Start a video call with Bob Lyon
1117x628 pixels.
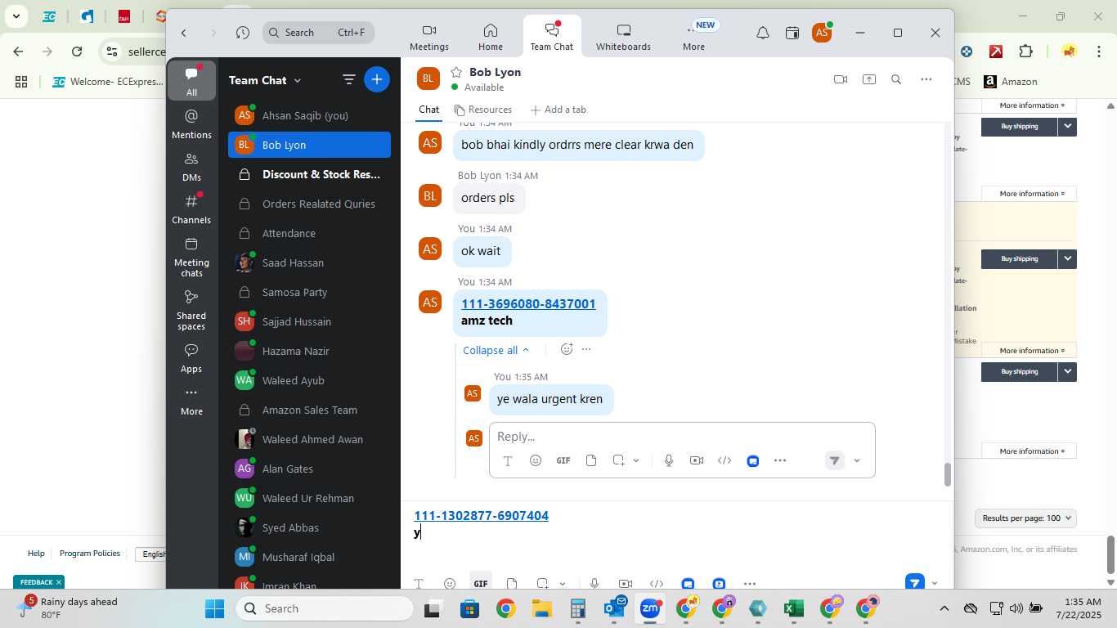pyautogui.click(x=840, y=79)
